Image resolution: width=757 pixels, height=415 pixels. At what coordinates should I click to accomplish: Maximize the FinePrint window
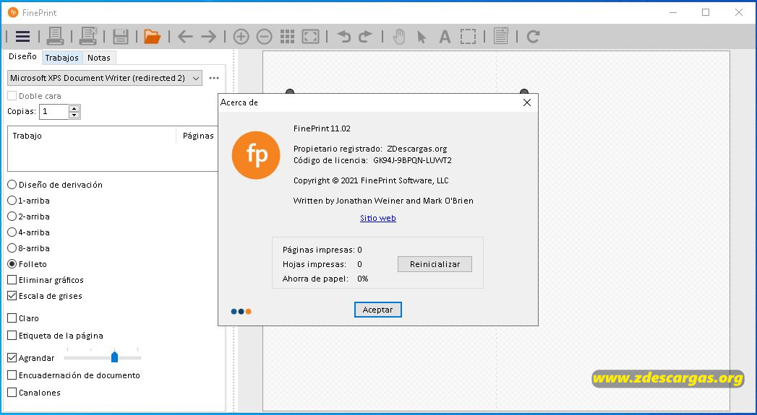[x=706, y=12]
